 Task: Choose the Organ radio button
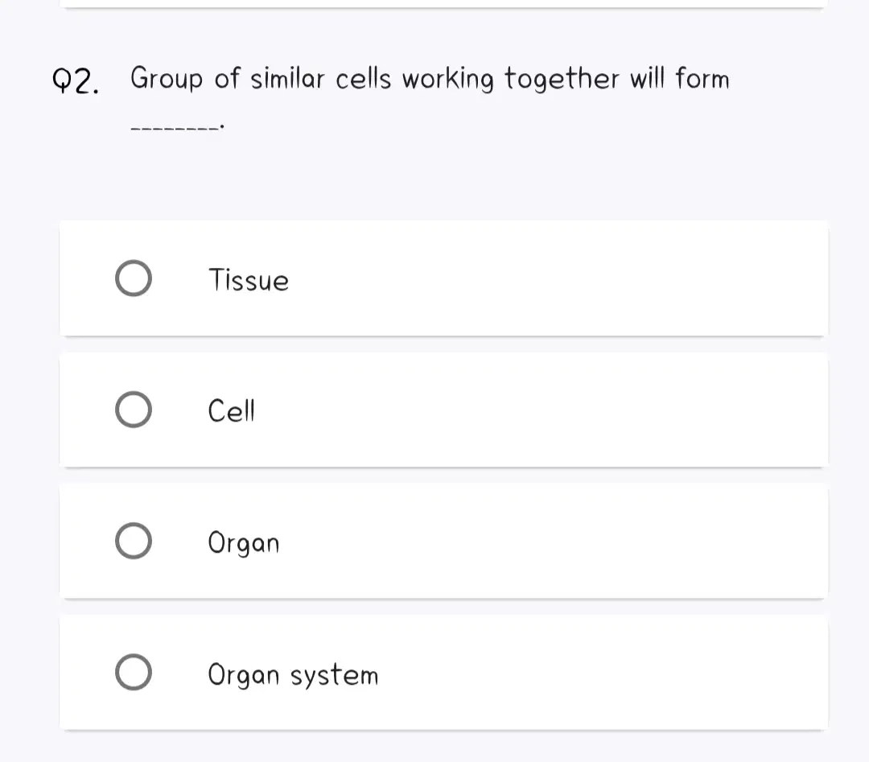tap(134, 541)
